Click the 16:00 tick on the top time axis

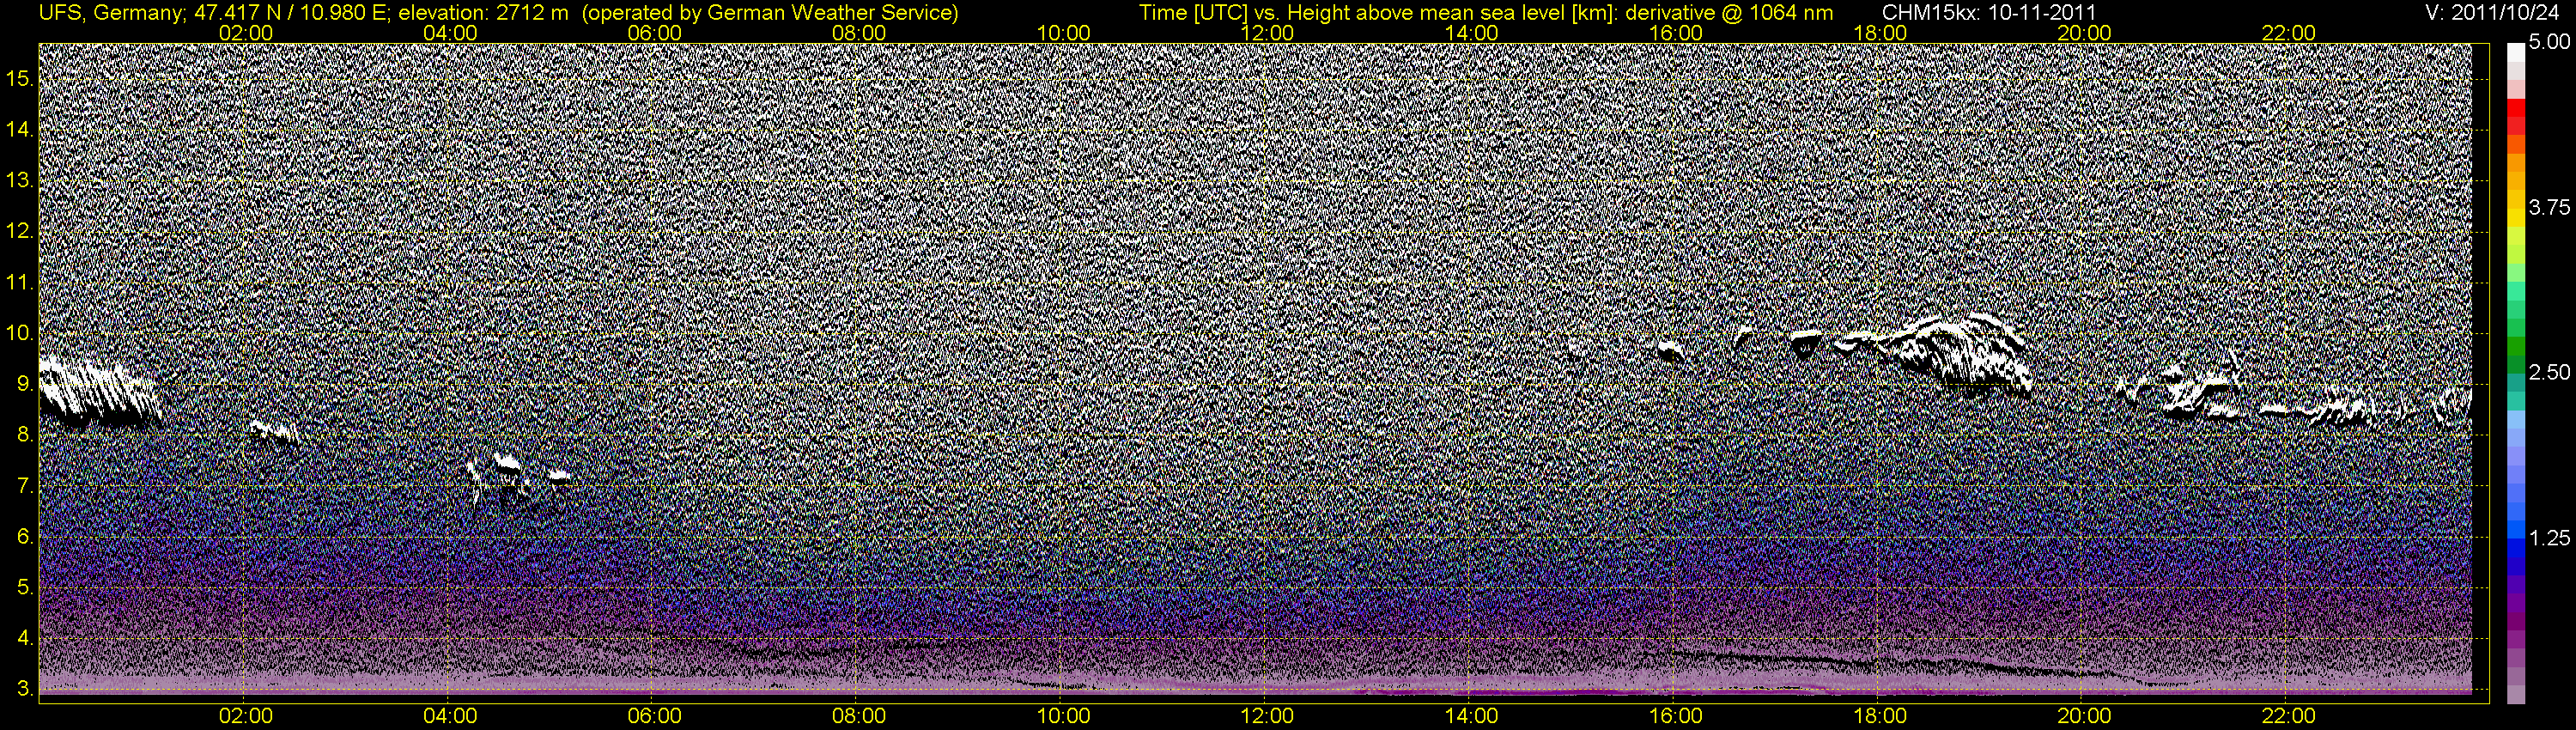click(x=1676, y=33)
